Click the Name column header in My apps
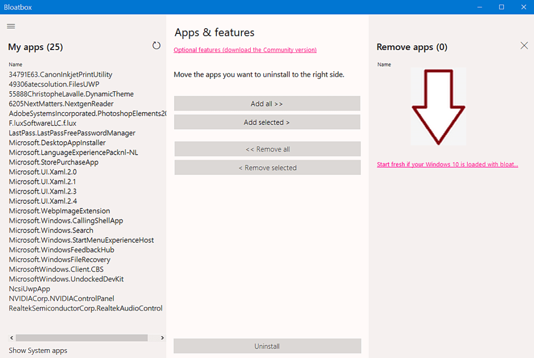The height and width of the screenshot is (358, 534). click(16, 64)
